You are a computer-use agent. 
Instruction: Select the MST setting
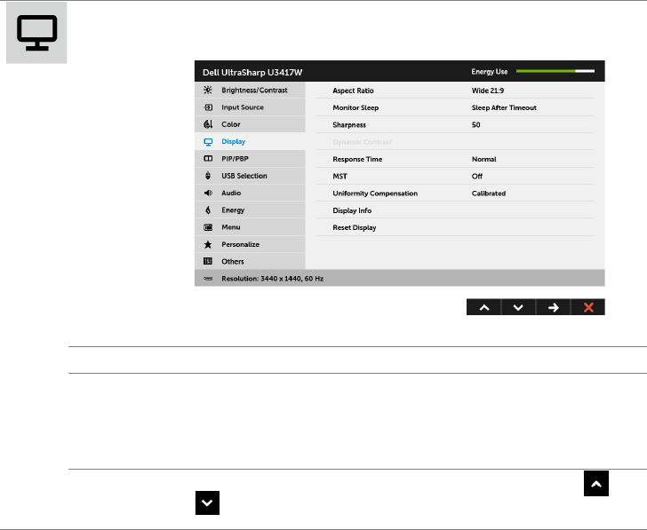[x=455, y=176]
